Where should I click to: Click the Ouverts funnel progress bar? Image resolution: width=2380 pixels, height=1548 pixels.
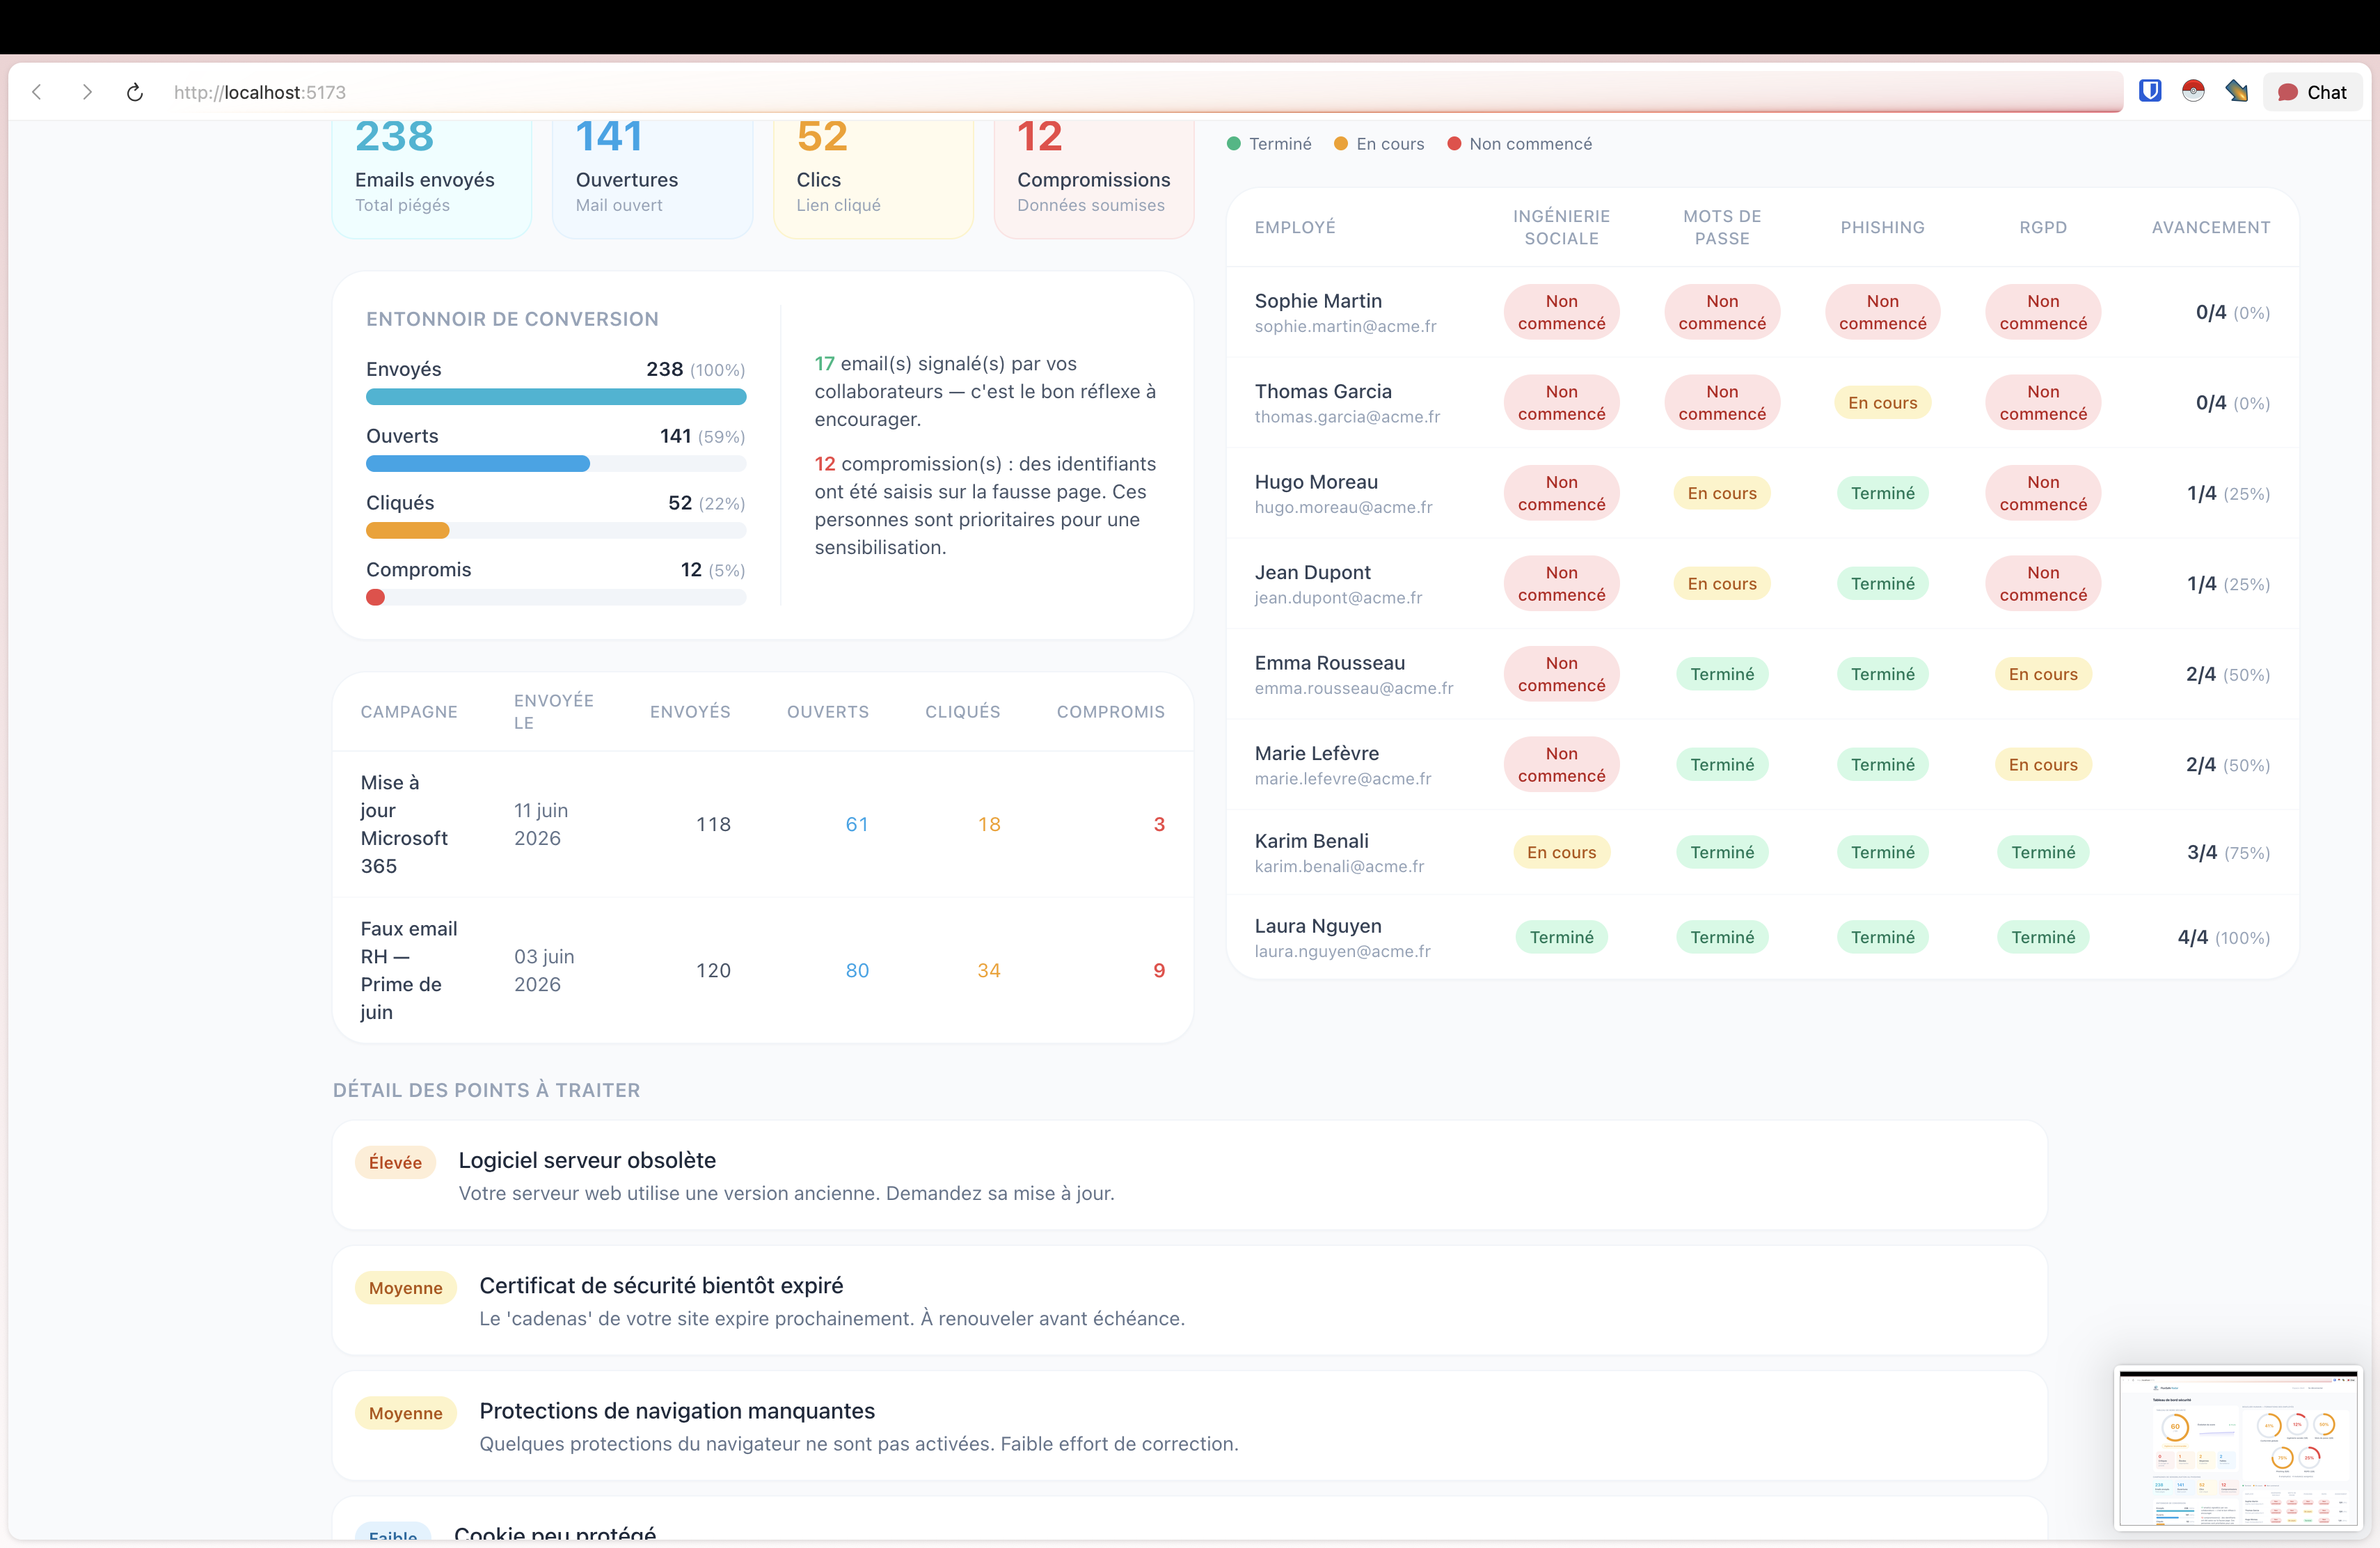pos(556,464)
